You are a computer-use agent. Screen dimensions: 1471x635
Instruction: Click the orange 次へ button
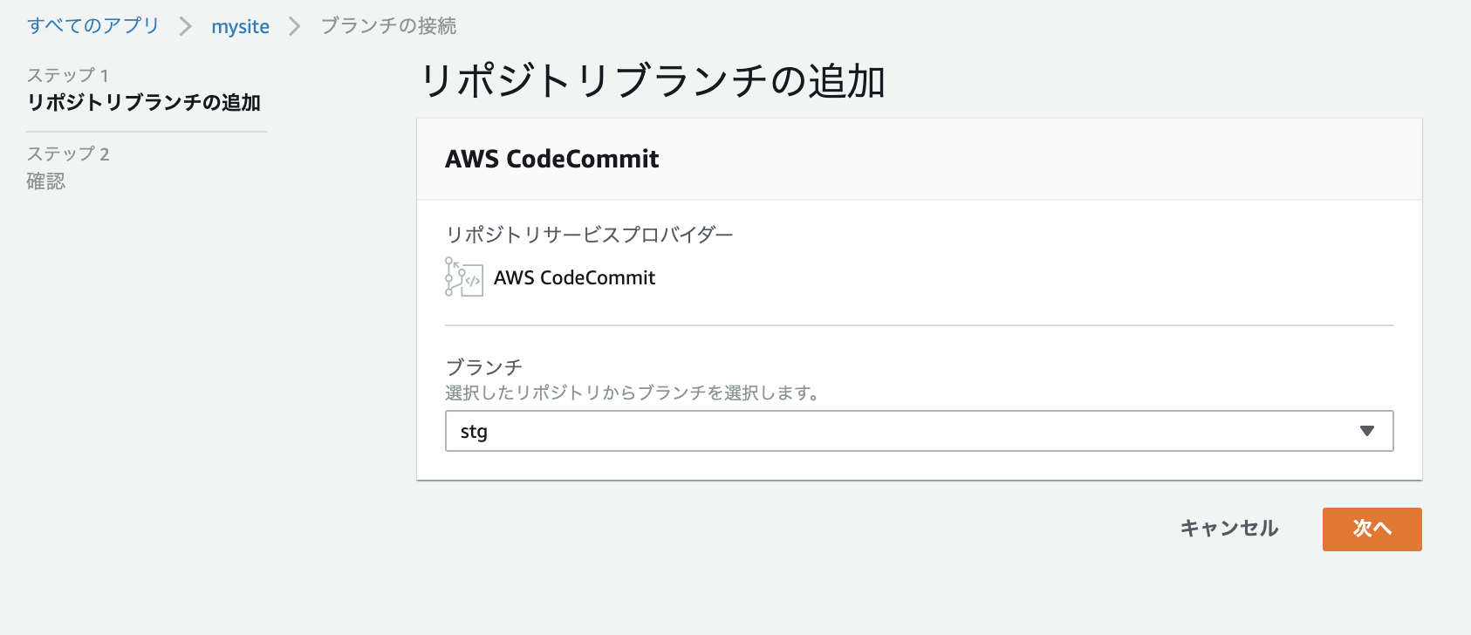(1372, 529)
